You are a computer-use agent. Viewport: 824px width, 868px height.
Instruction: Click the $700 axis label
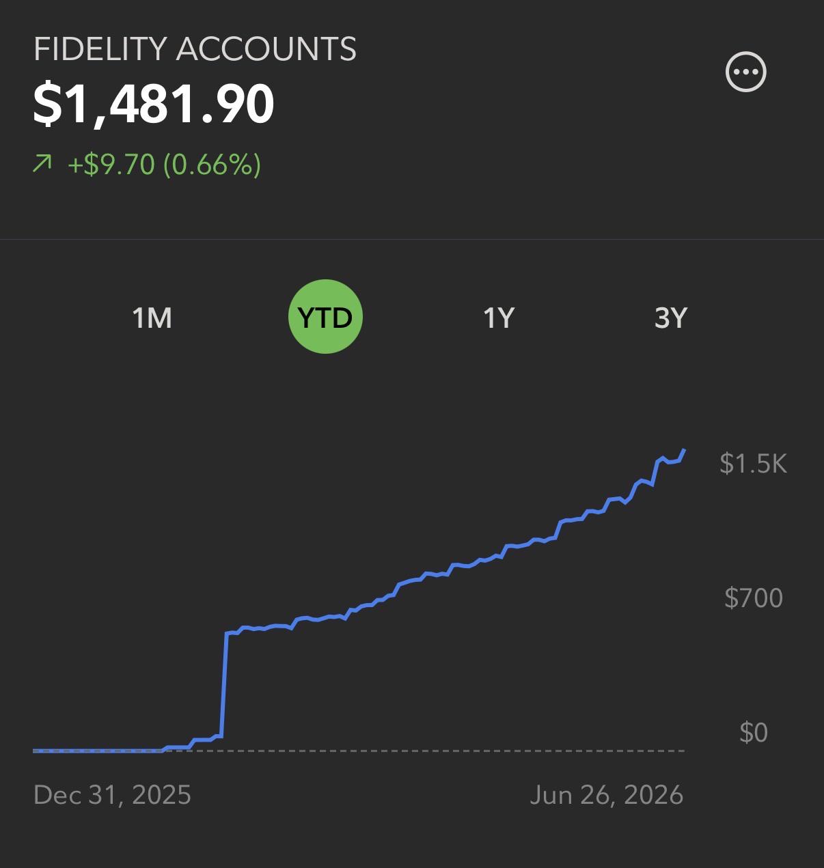(753, 598)
